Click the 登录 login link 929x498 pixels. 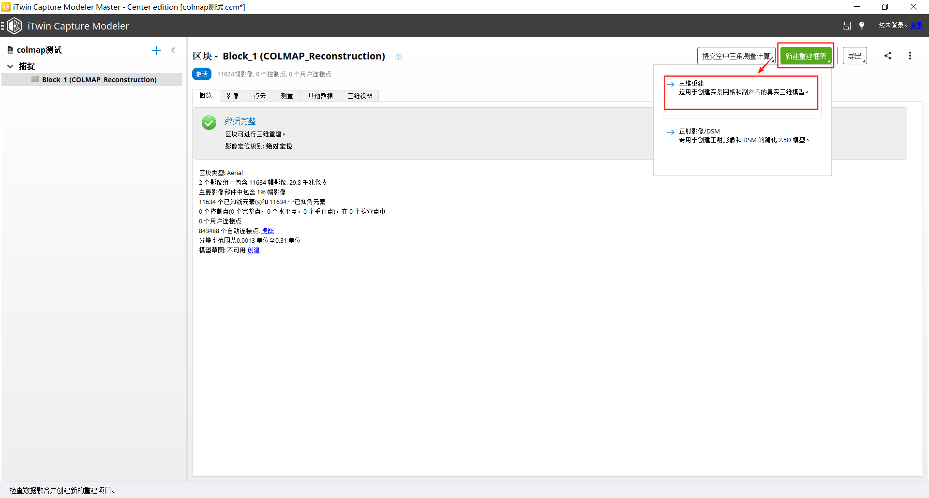[916, 25]
